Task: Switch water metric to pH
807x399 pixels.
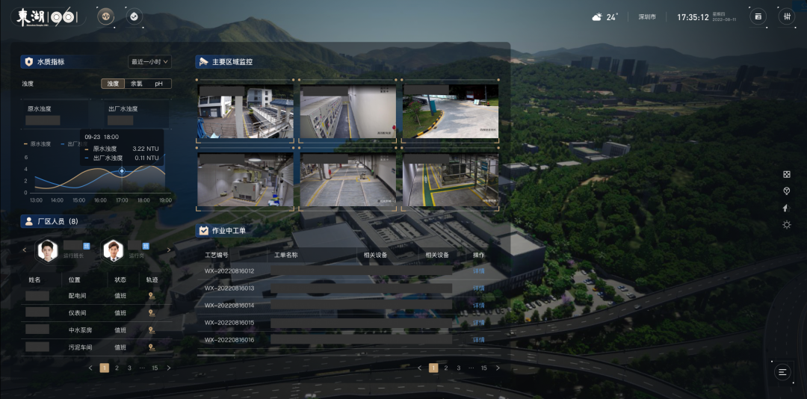Action: point(158,84)
